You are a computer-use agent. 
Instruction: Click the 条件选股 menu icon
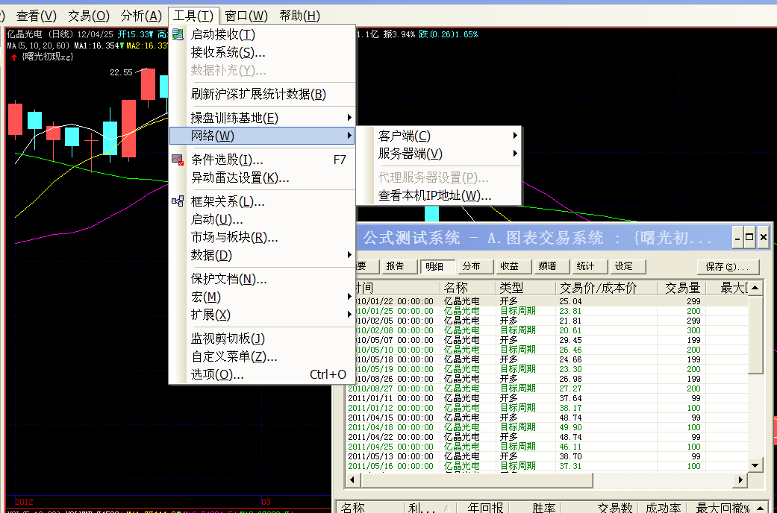pyautogui.click(x=178, y=160)
